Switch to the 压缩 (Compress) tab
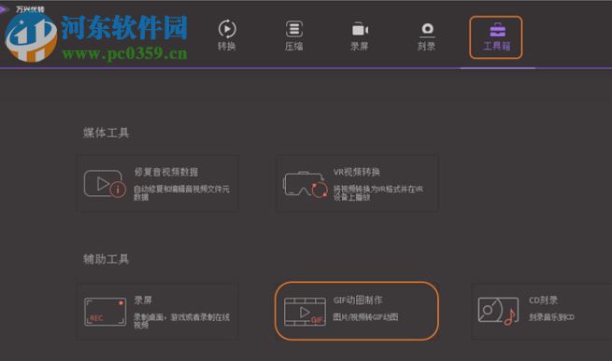Screen dimensions: 612x361 coord(294,35)
